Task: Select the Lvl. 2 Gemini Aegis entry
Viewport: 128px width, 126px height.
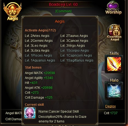Action: coord(39,41)
